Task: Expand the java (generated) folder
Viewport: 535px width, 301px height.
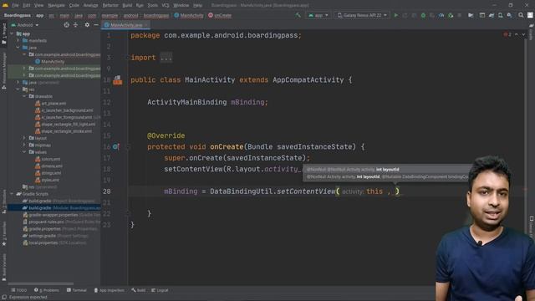Action: click(x=18, y=82)
